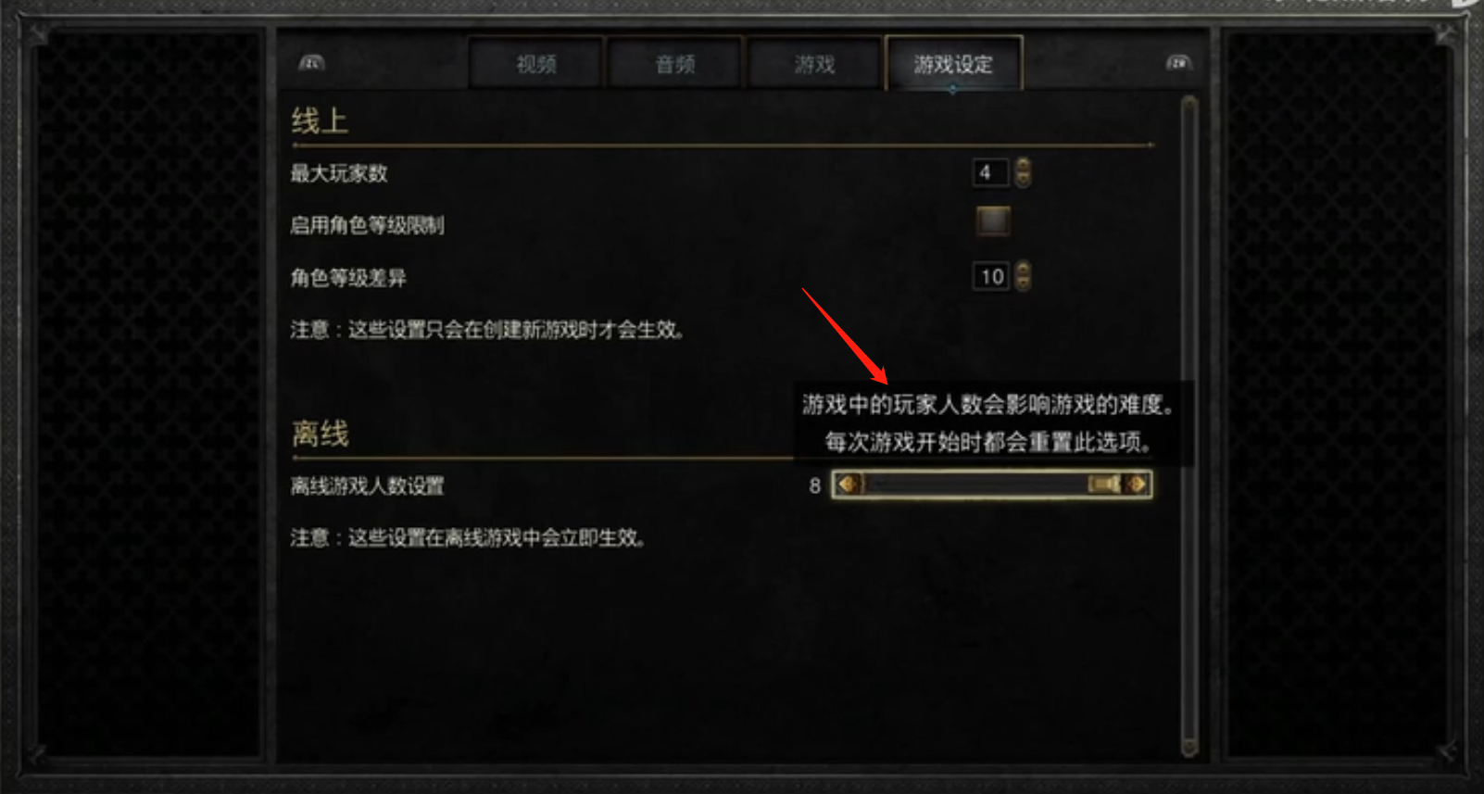Click the 离线游戏人数设置 label

367,485
